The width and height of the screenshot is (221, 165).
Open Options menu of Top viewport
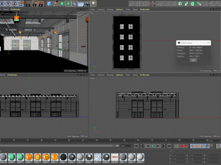coord(120,10)
